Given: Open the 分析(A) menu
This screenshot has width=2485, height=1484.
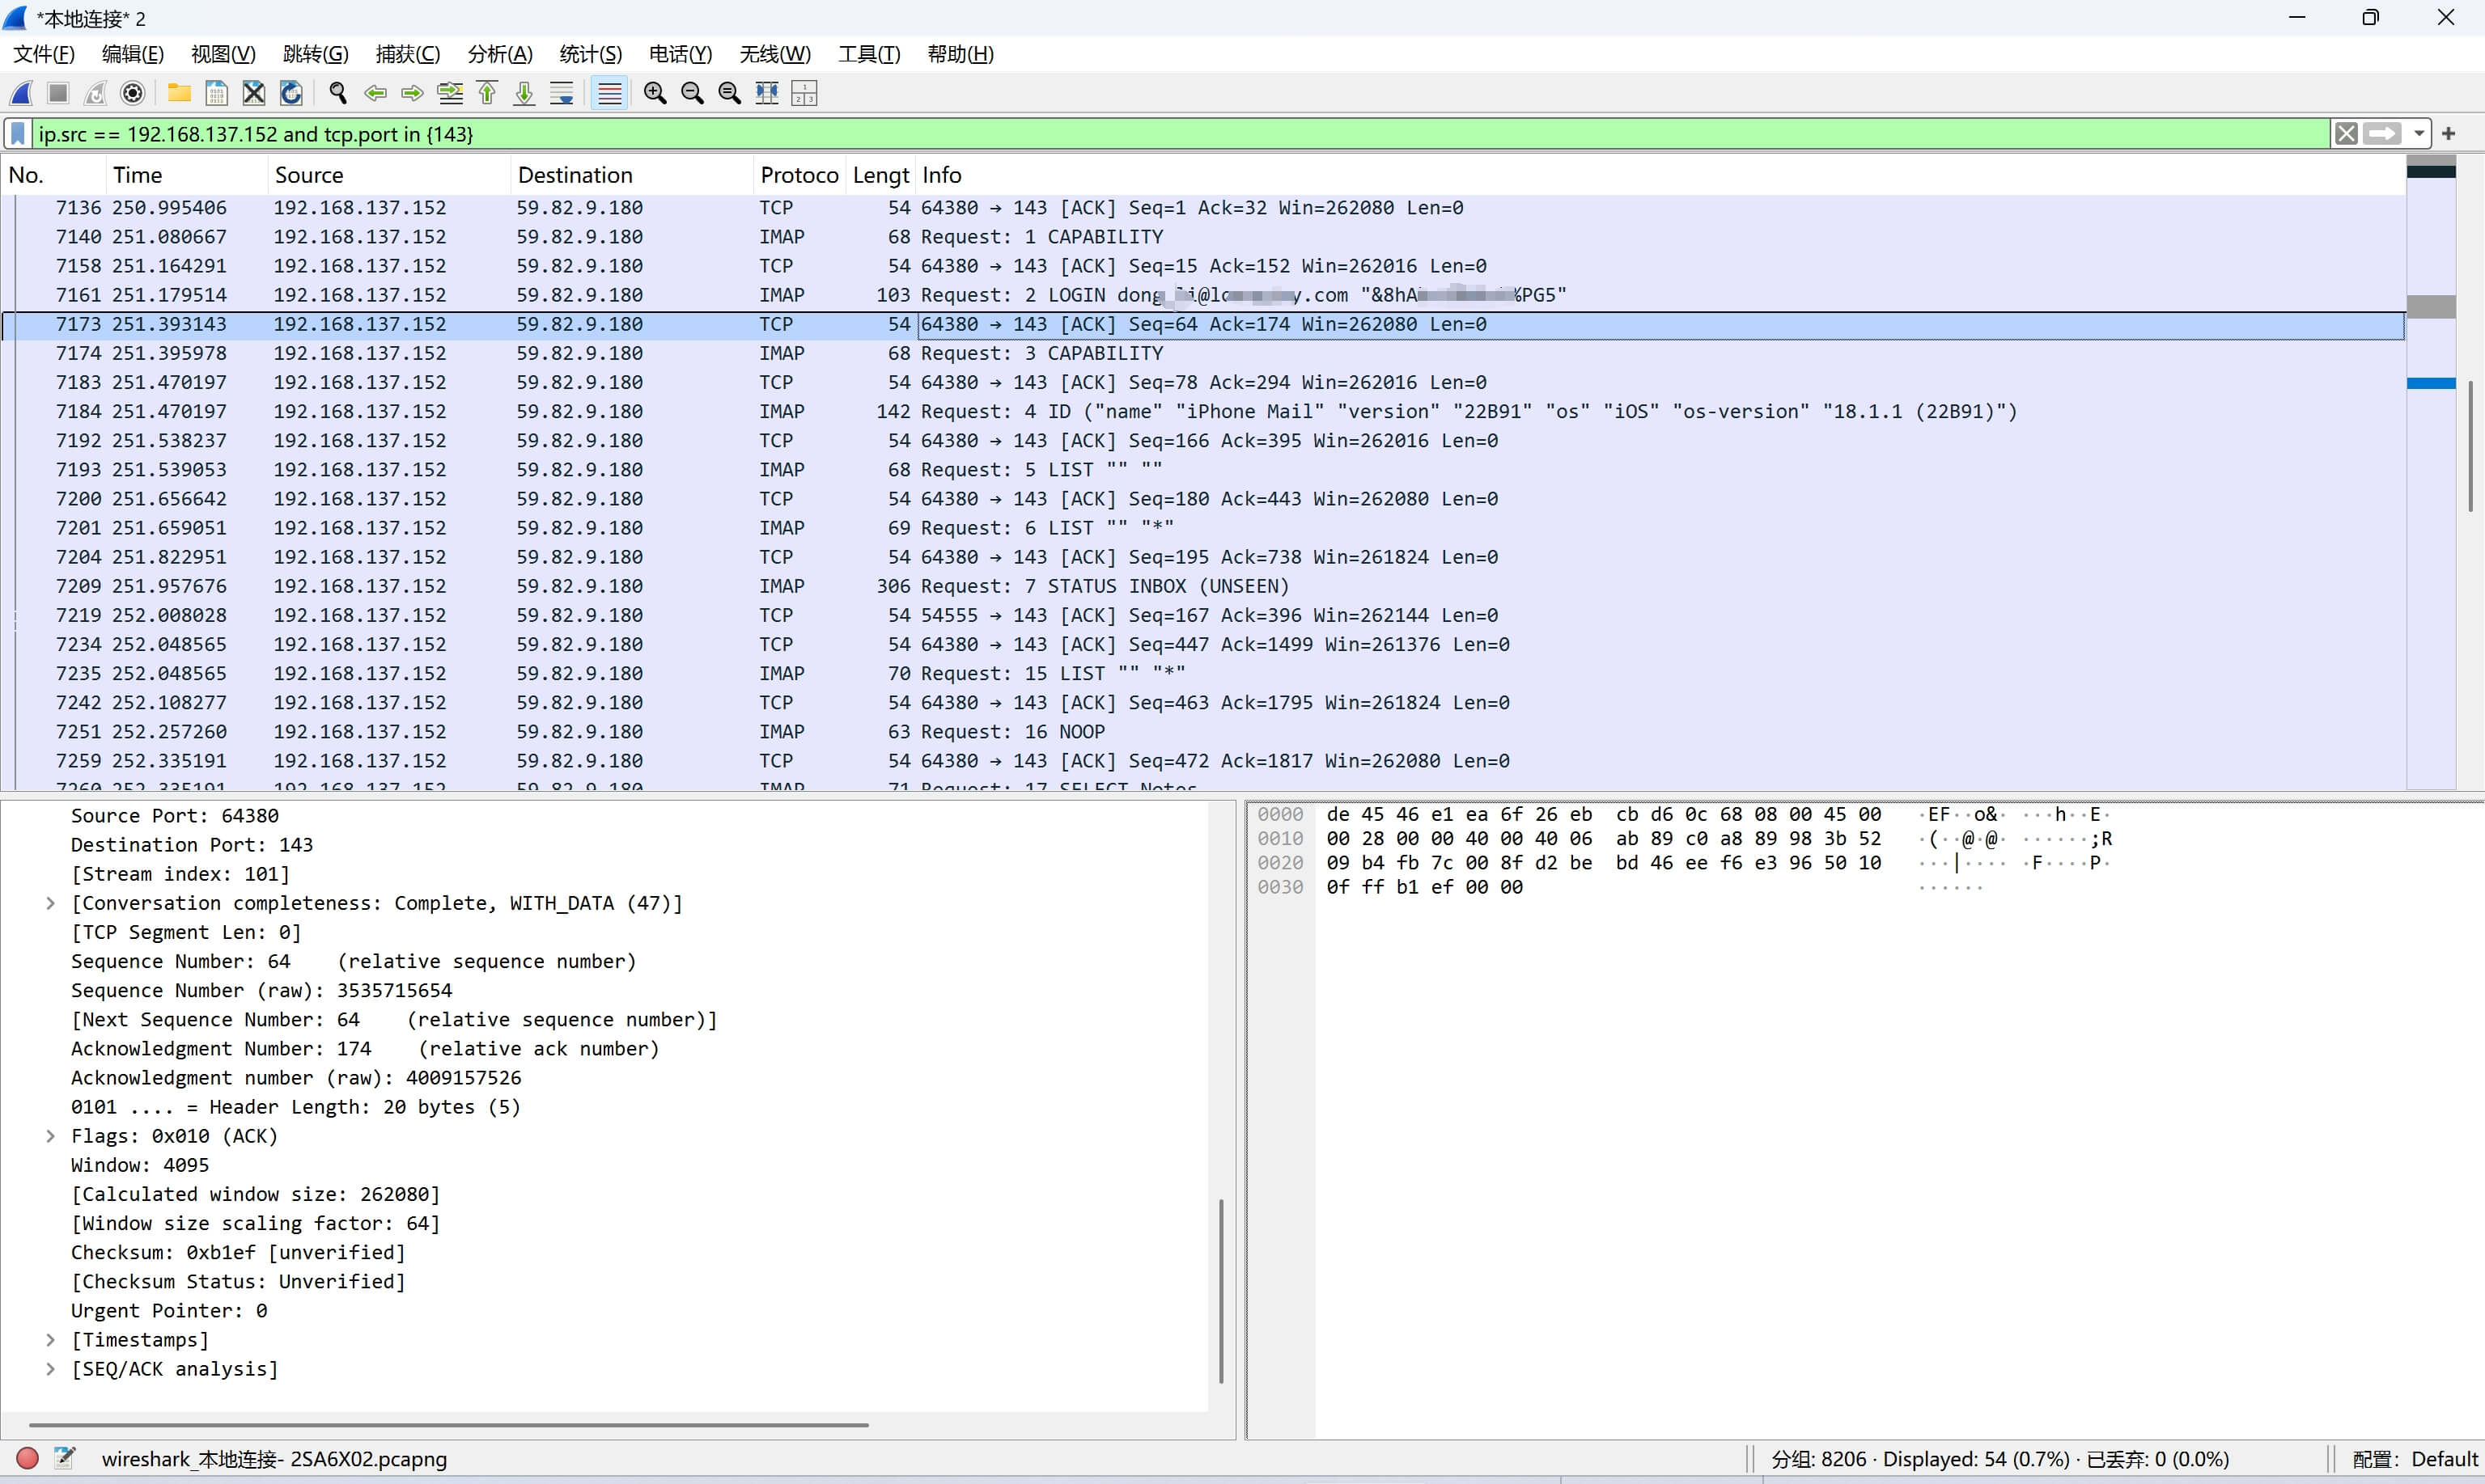Looking at the screenshot, I should coord(499,54).
